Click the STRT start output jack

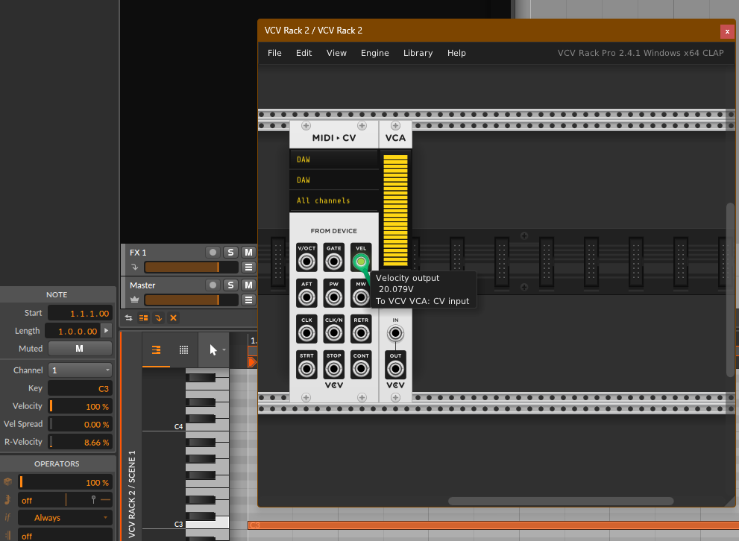coord(306,369)
